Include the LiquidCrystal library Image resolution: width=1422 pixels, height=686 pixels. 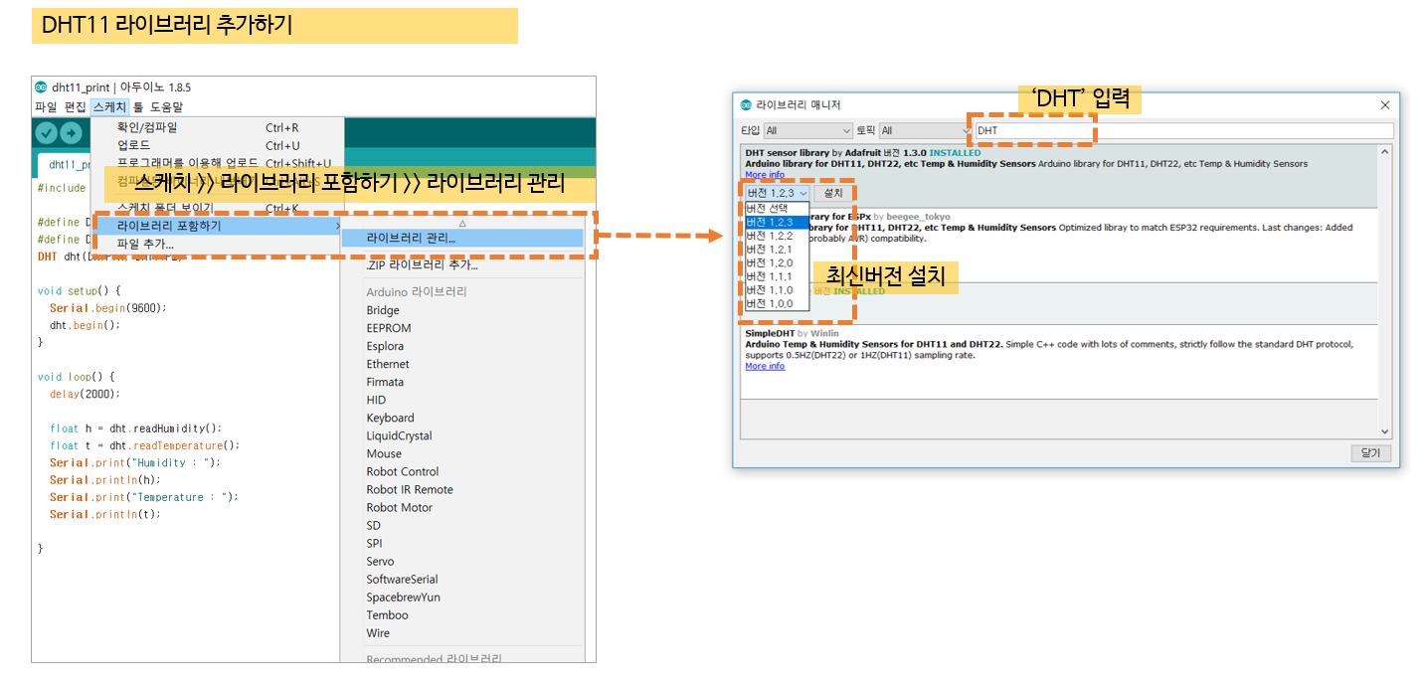tap(399, 435)
